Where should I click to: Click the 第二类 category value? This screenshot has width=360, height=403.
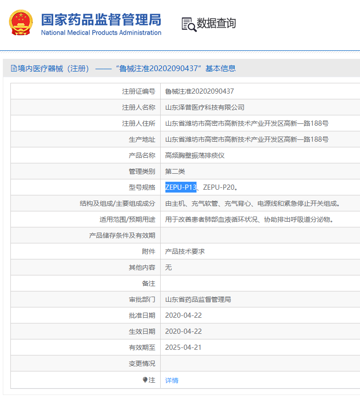click(175, 171)
